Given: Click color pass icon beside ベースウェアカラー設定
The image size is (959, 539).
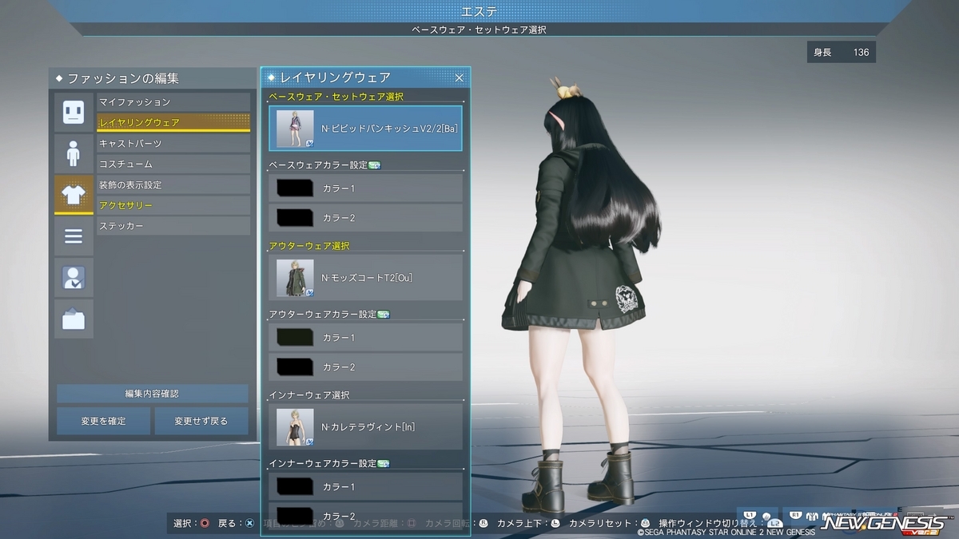Looking at the screenshot, I should (x=375, y=165).
